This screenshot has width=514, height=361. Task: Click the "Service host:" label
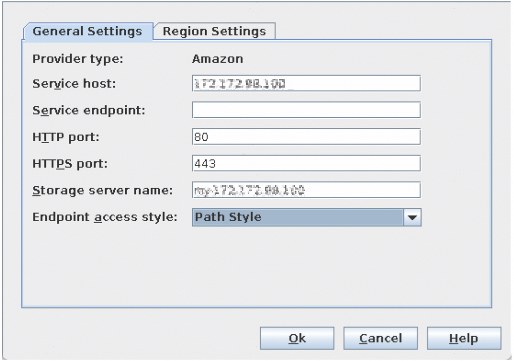click(x=74, y=84)
